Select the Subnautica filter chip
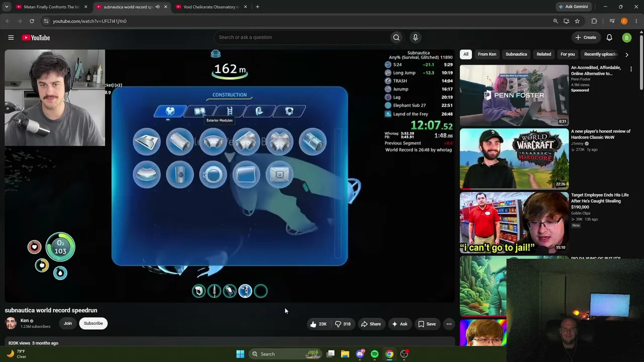Viewport: 644px width, 362px height. 516,54
